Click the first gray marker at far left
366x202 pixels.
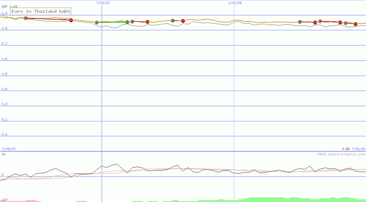[26, 18]
